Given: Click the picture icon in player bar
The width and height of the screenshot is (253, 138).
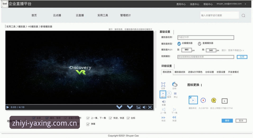Looking at the screenshot, I should coord(139,107).
